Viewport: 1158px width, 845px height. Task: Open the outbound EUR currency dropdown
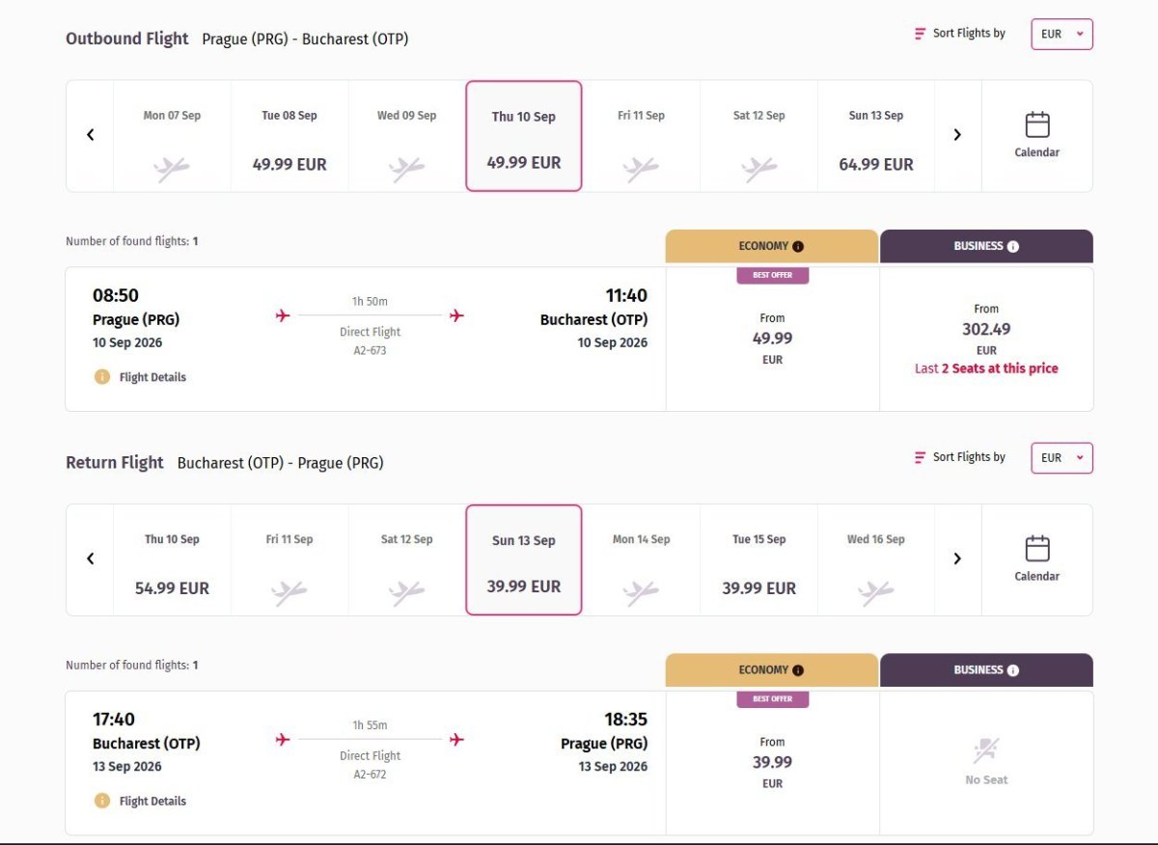1061,34
